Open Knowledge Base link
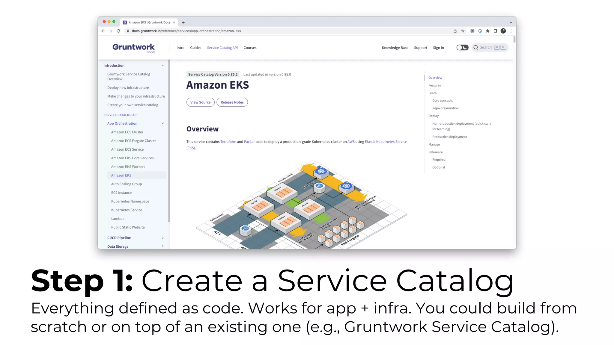This screenshot has height=345, width=614. [395, 48]
